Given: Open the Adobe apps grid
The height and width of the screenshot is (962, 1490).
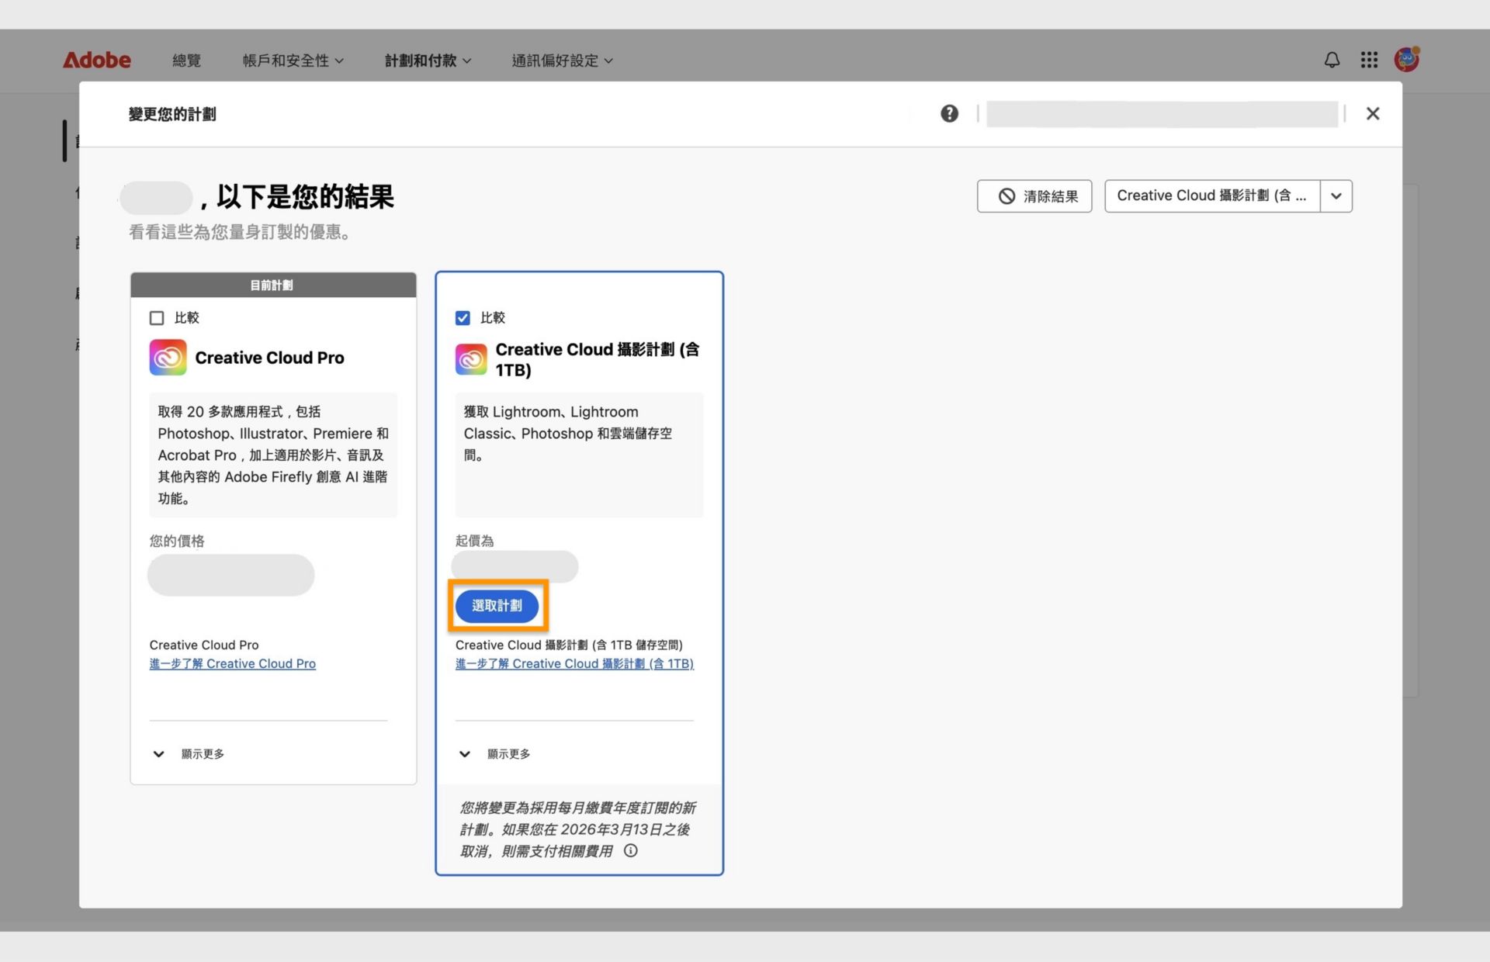Looking at the screenshot, I should [x=1369, y=60].
